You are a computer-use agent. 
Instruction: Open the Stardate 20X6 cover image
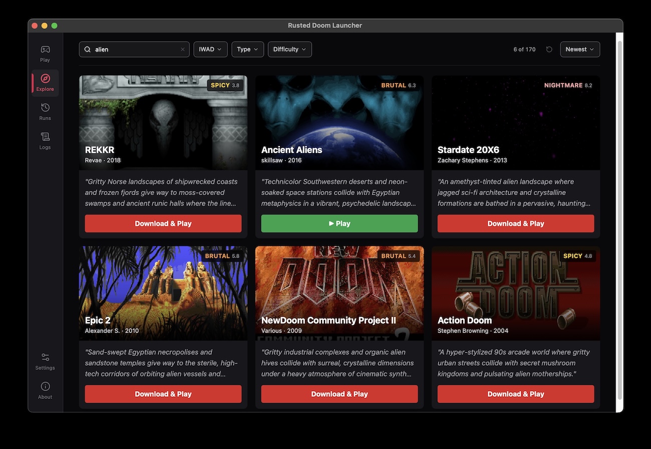point(516,123)
